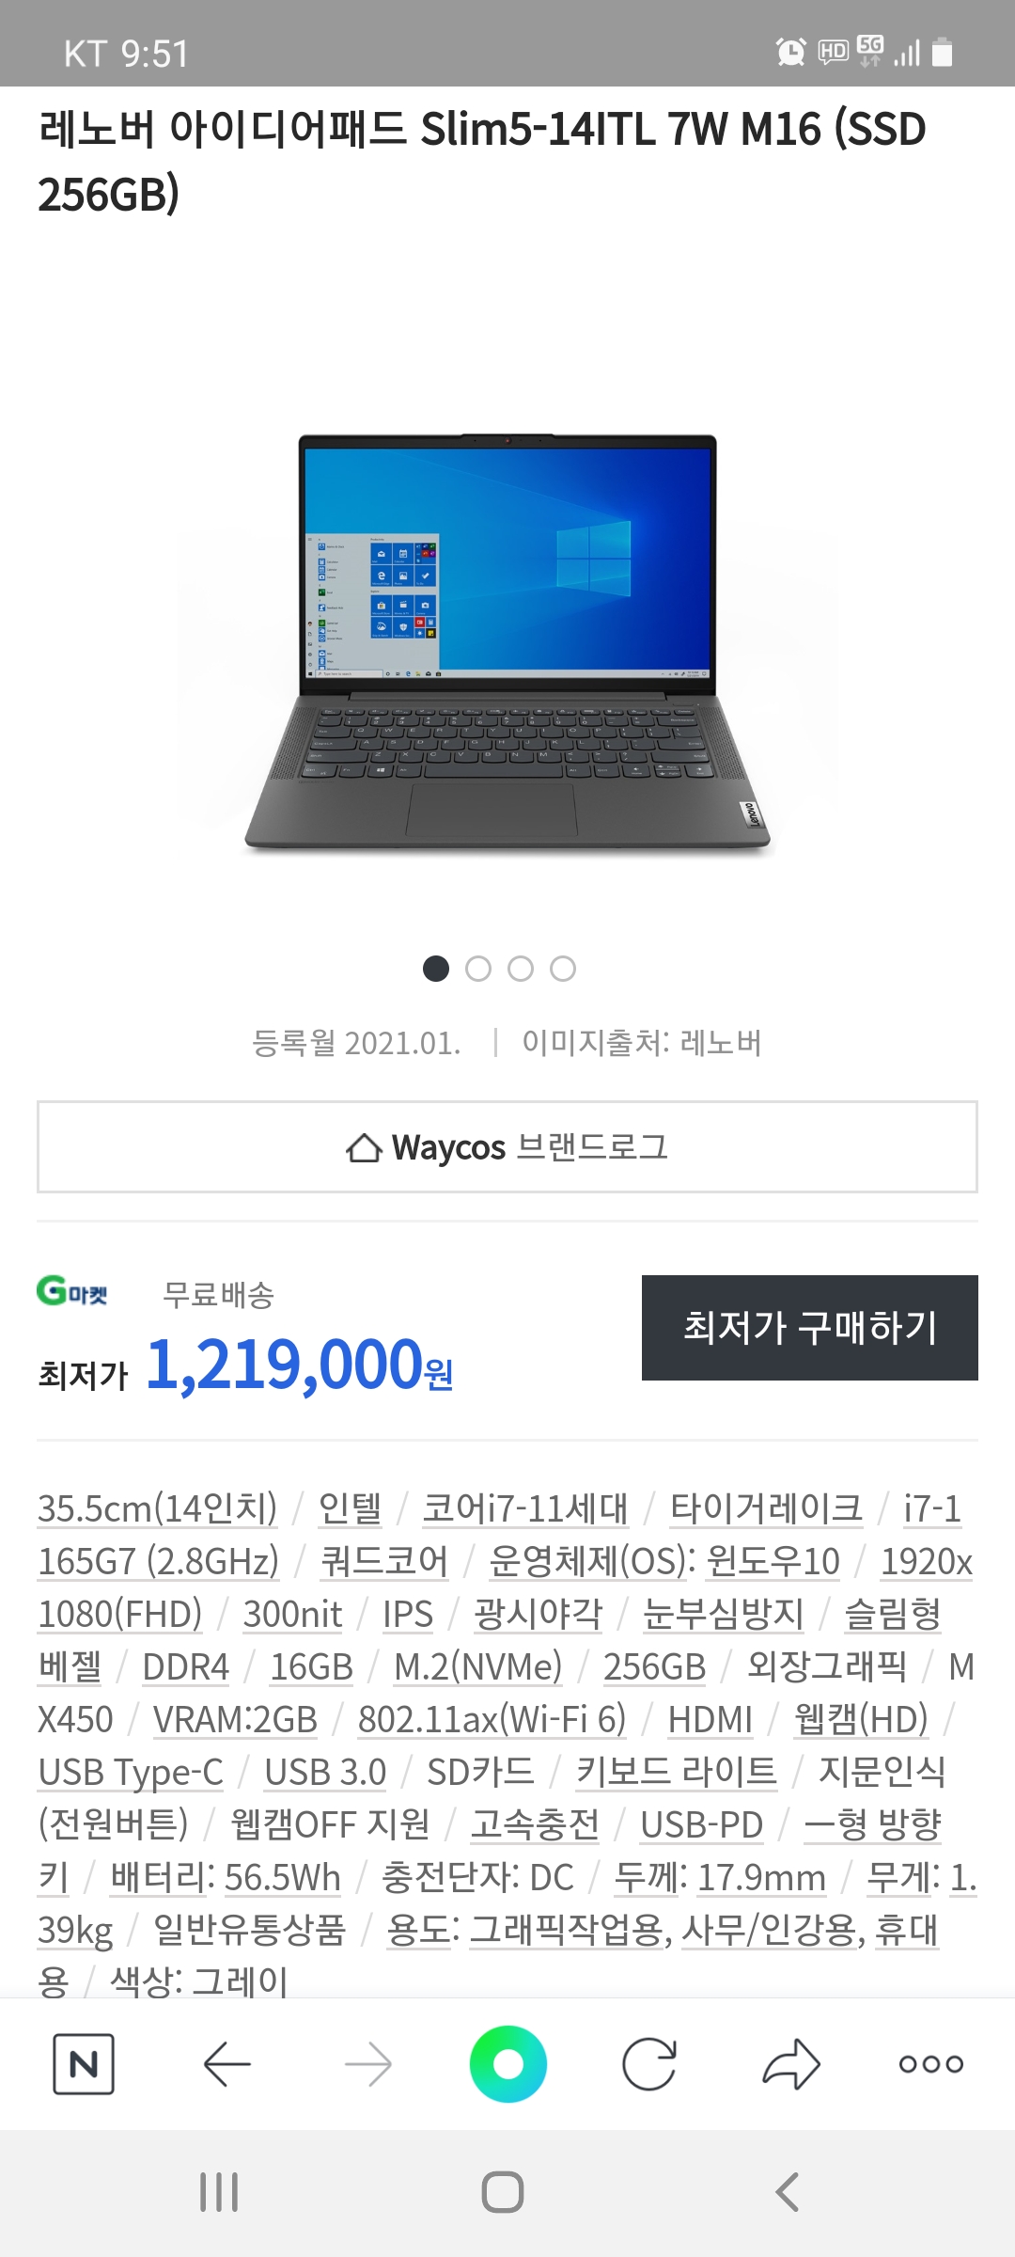Open the 키보드 라이트 spec link
This screenshot has height=2257, width=1015.
tap(677, 1772)
